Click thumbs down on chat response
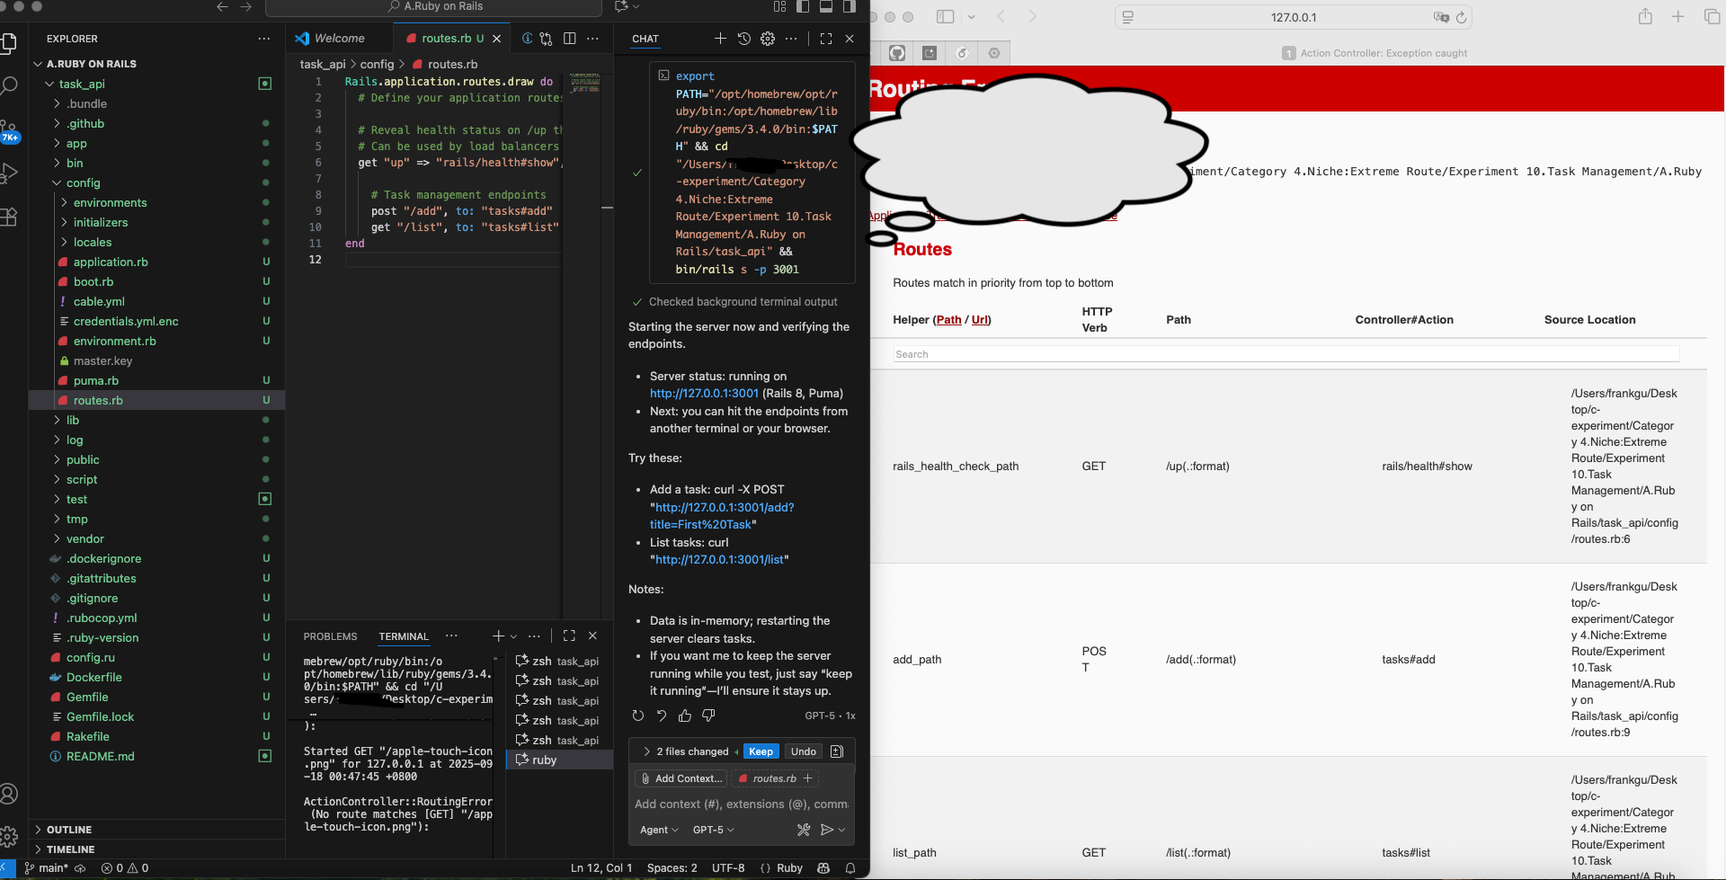 pyautogui.click(x=708, y=716)
